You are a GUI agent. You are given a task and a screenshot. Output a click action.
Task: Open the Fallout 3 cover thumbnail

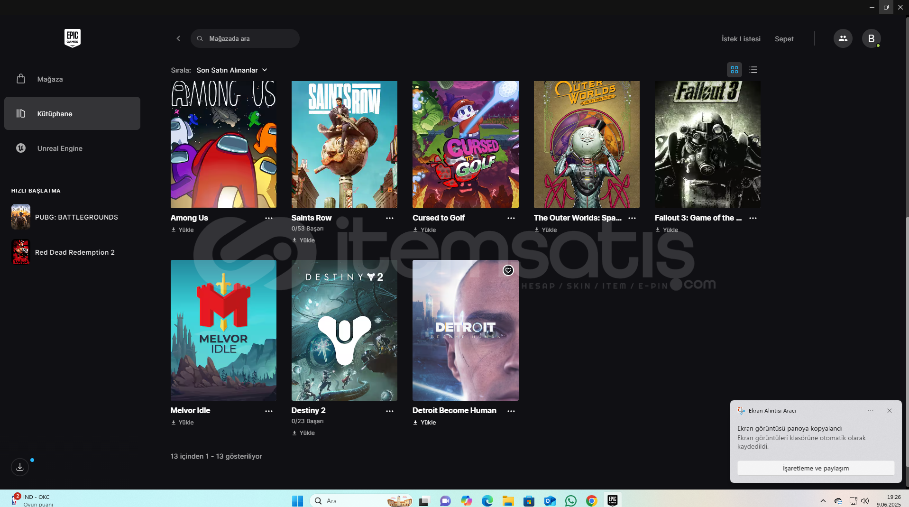coord(707,145)
